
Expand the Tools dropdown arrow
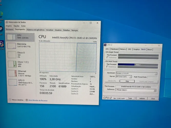(135, 98)
